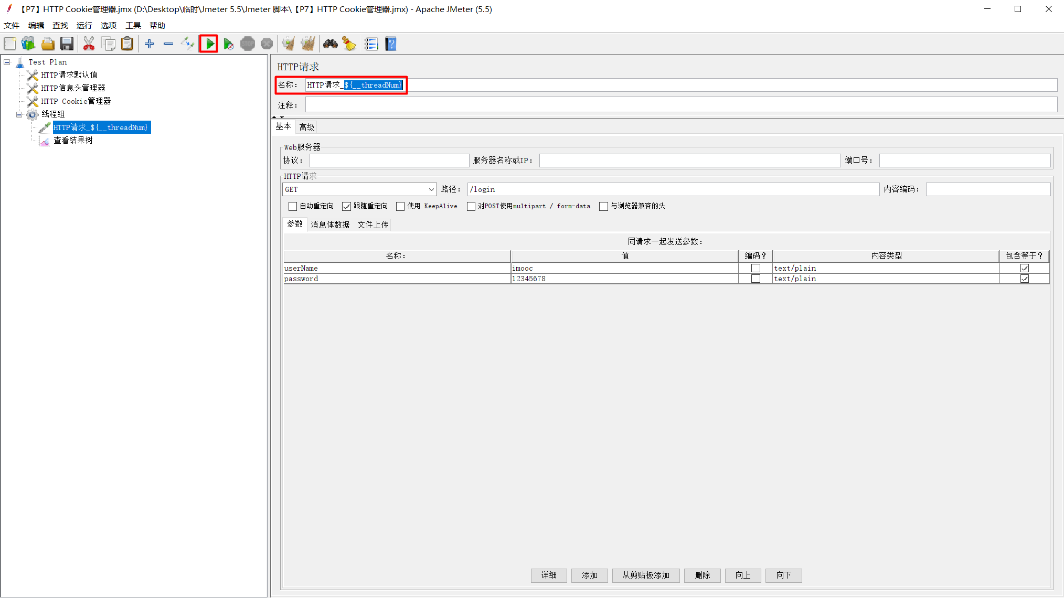
Task: Clear all results with double broom
Action: point(308,44)
